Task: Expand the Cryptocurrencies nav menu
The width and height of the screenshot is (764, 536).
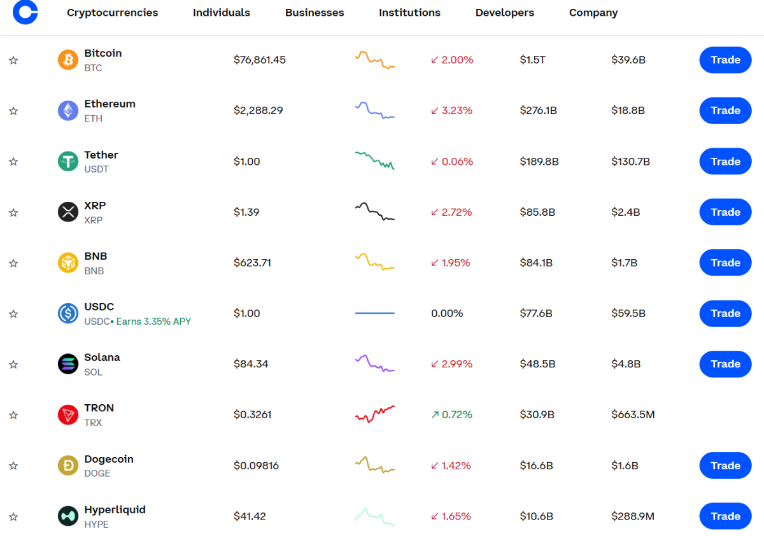Action: [x=113, y=13]
